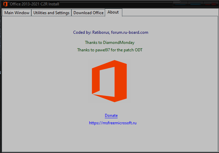Click the Office icon in title bar
The width and height of the screenshot is (219, 153).
pos(5,4)
